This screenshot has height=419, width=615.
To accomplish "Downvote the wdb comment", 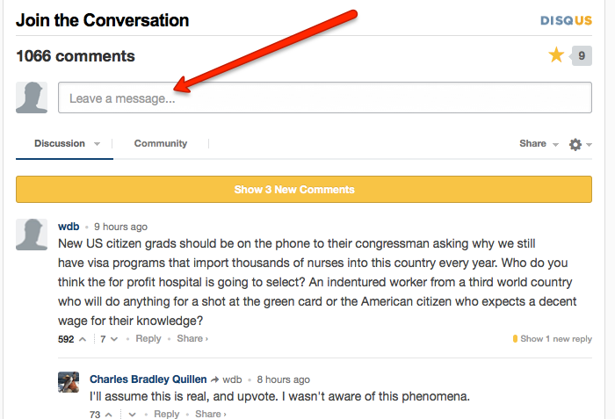I will tap(115, 339).
